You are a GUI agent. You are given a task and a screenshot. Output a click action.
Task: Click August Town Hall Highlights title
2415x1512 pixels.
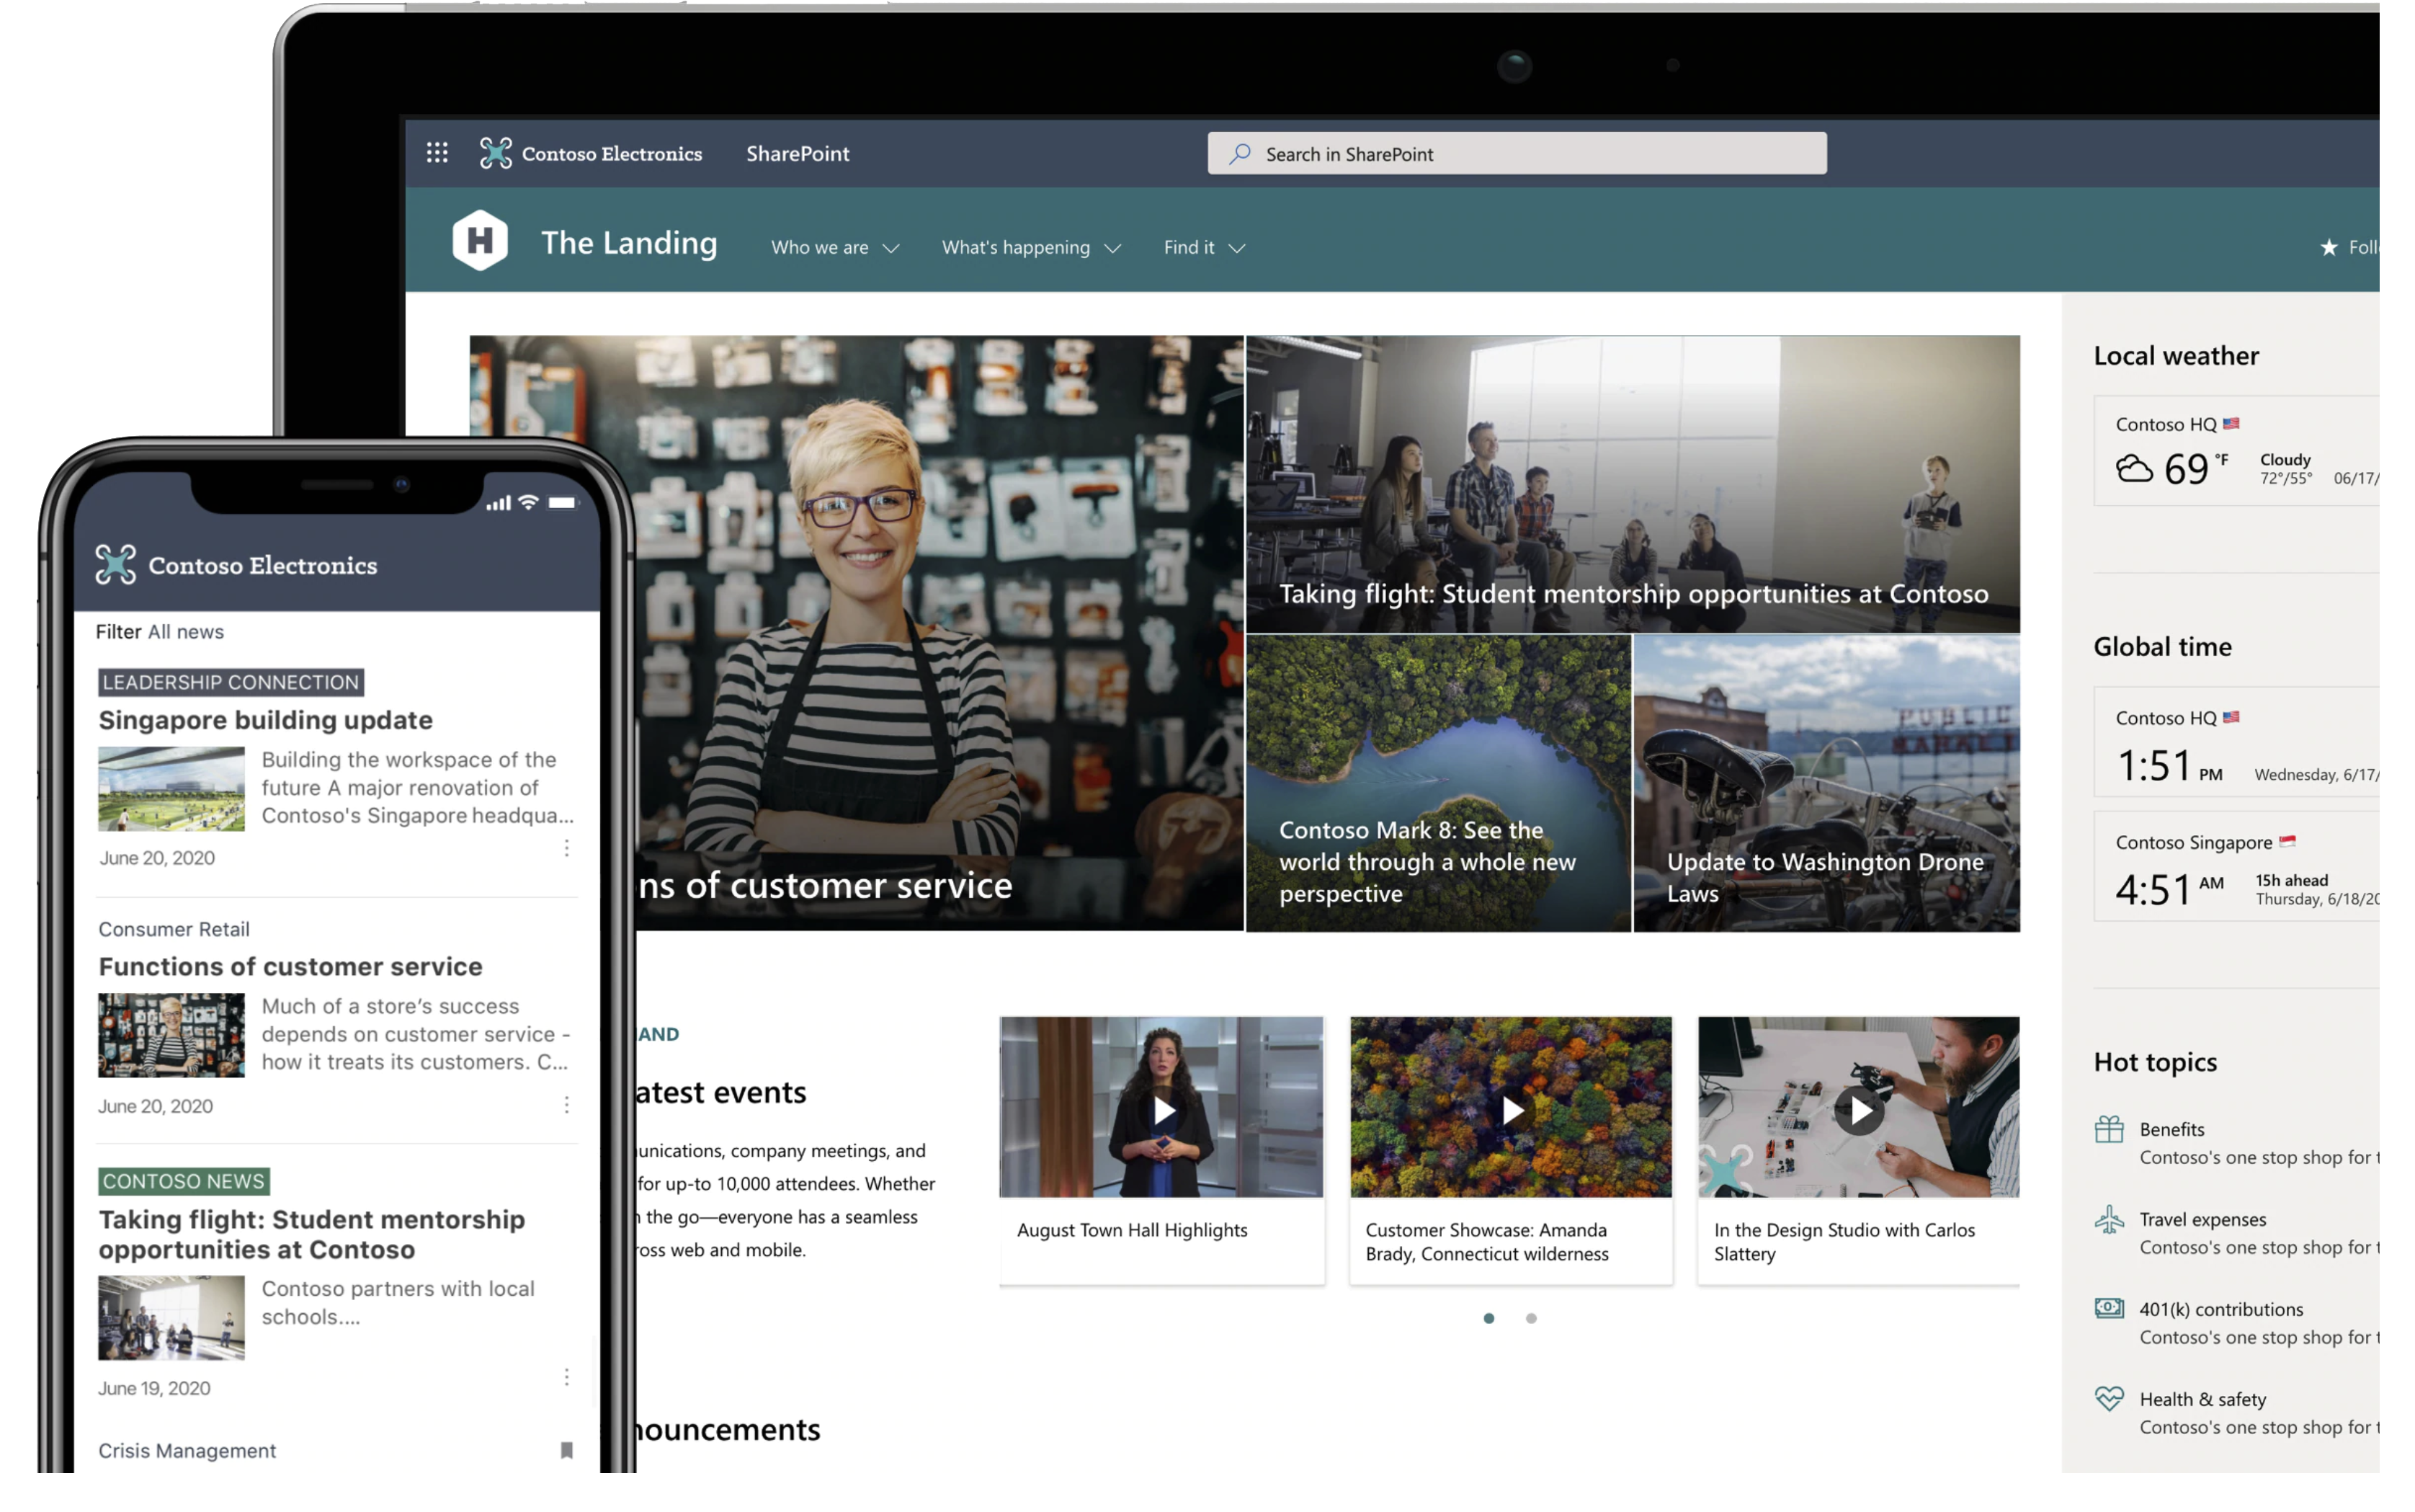click(1132, 1230)
